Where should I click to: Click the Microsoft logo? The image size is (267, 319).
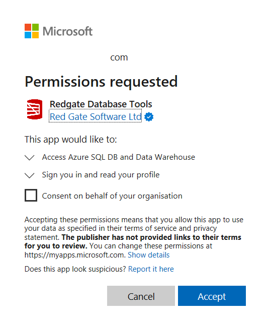pyautogui.click(x=58, y=31)
